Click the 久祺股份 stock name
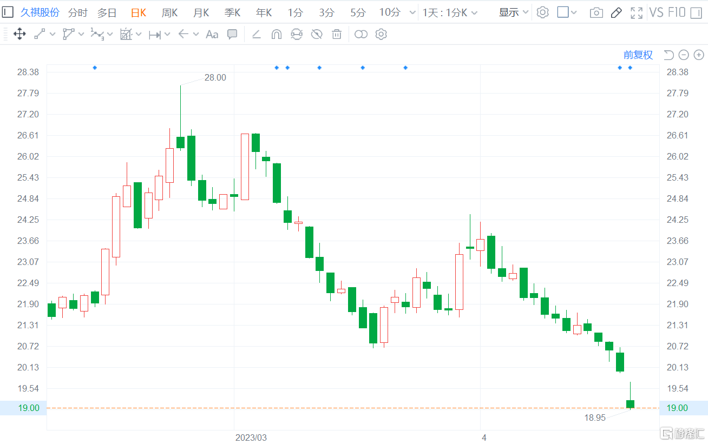708x444 pixels. (x=40, y=12)
